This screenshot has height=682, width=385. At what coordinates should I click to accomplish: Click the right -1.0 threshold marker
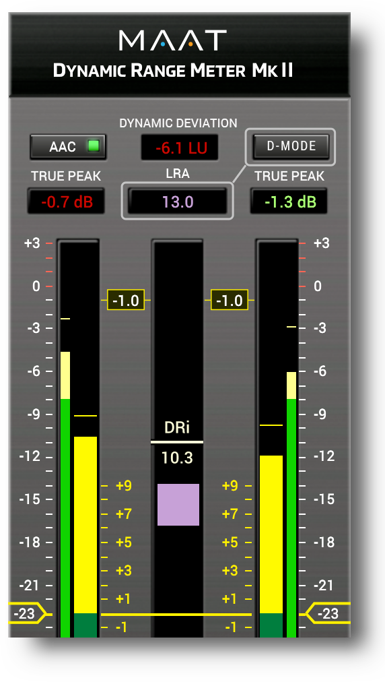tap(230, 300)
